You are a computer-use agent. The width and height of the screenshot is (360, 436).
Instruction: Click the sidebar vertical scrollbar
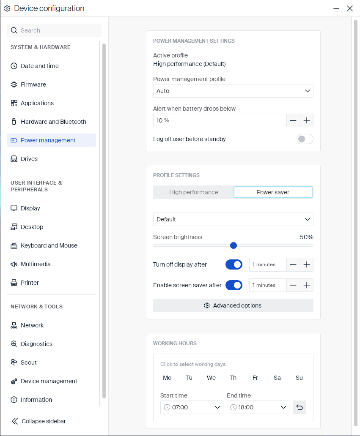point(104,221)
